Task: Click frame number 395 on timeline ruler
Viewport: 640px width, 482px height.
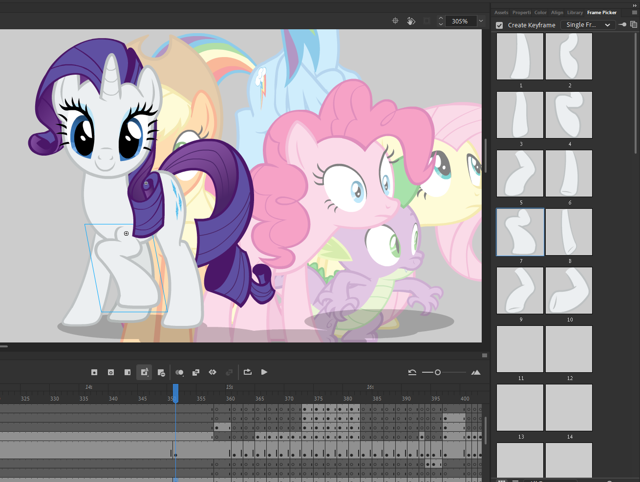Action: [x=436, y=399]
